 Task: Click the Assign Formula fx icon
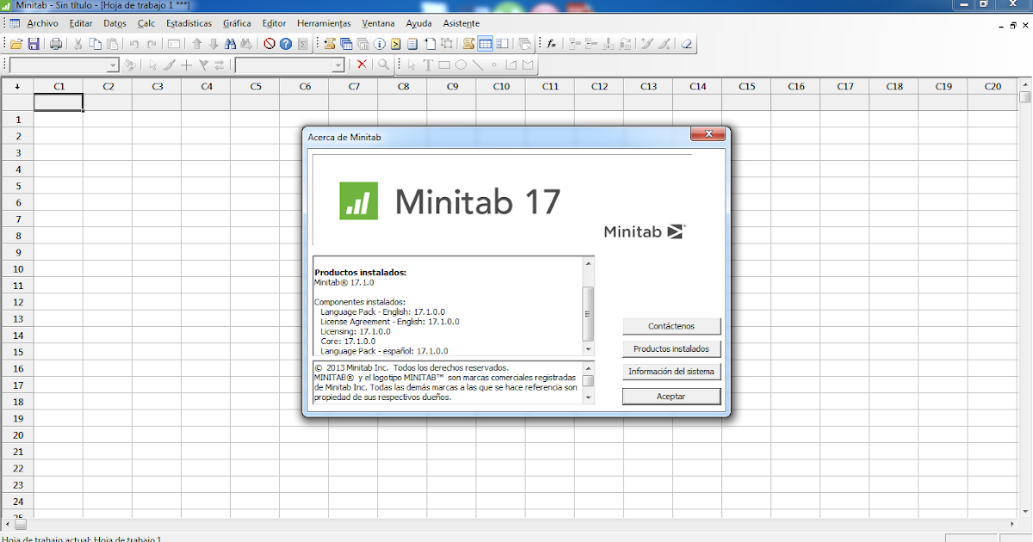pos(551,44)
